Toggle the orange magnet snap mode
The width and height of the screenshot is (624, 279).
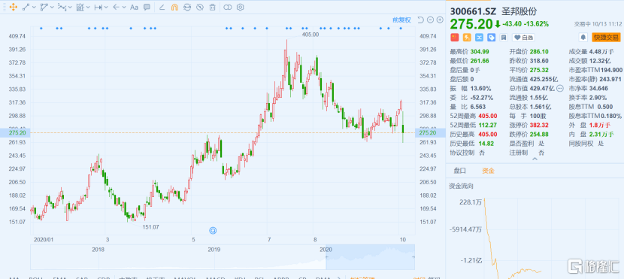point(174,7)
